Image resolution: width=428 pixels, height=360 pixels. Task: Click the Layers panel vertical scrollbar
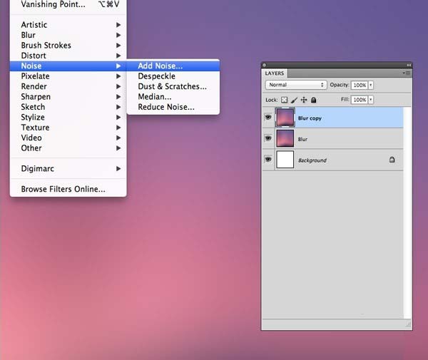pos(407,212)
